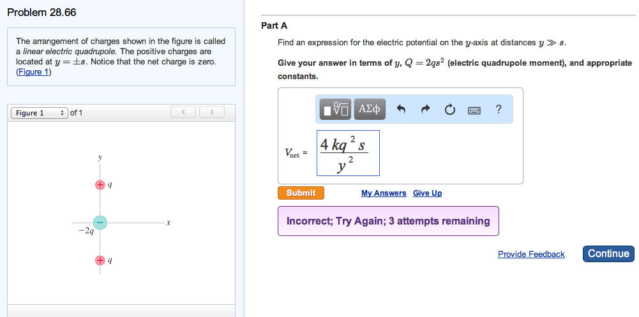The height and width of the screenshot is (317, 639).
Task: Click the negative −2q charge at origin
Action: coord(100,222)
